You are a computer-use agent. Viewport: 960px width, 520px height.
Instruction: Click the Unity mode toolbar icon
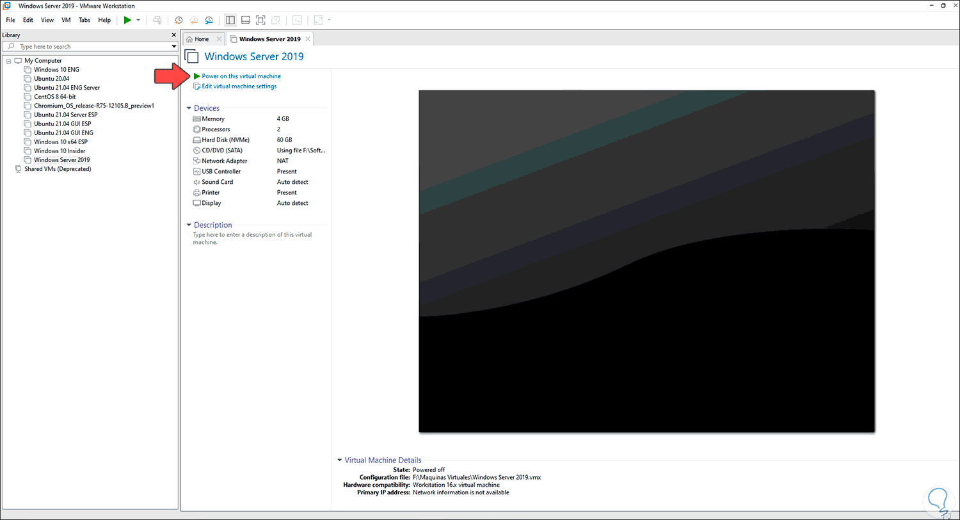[275, 20]
